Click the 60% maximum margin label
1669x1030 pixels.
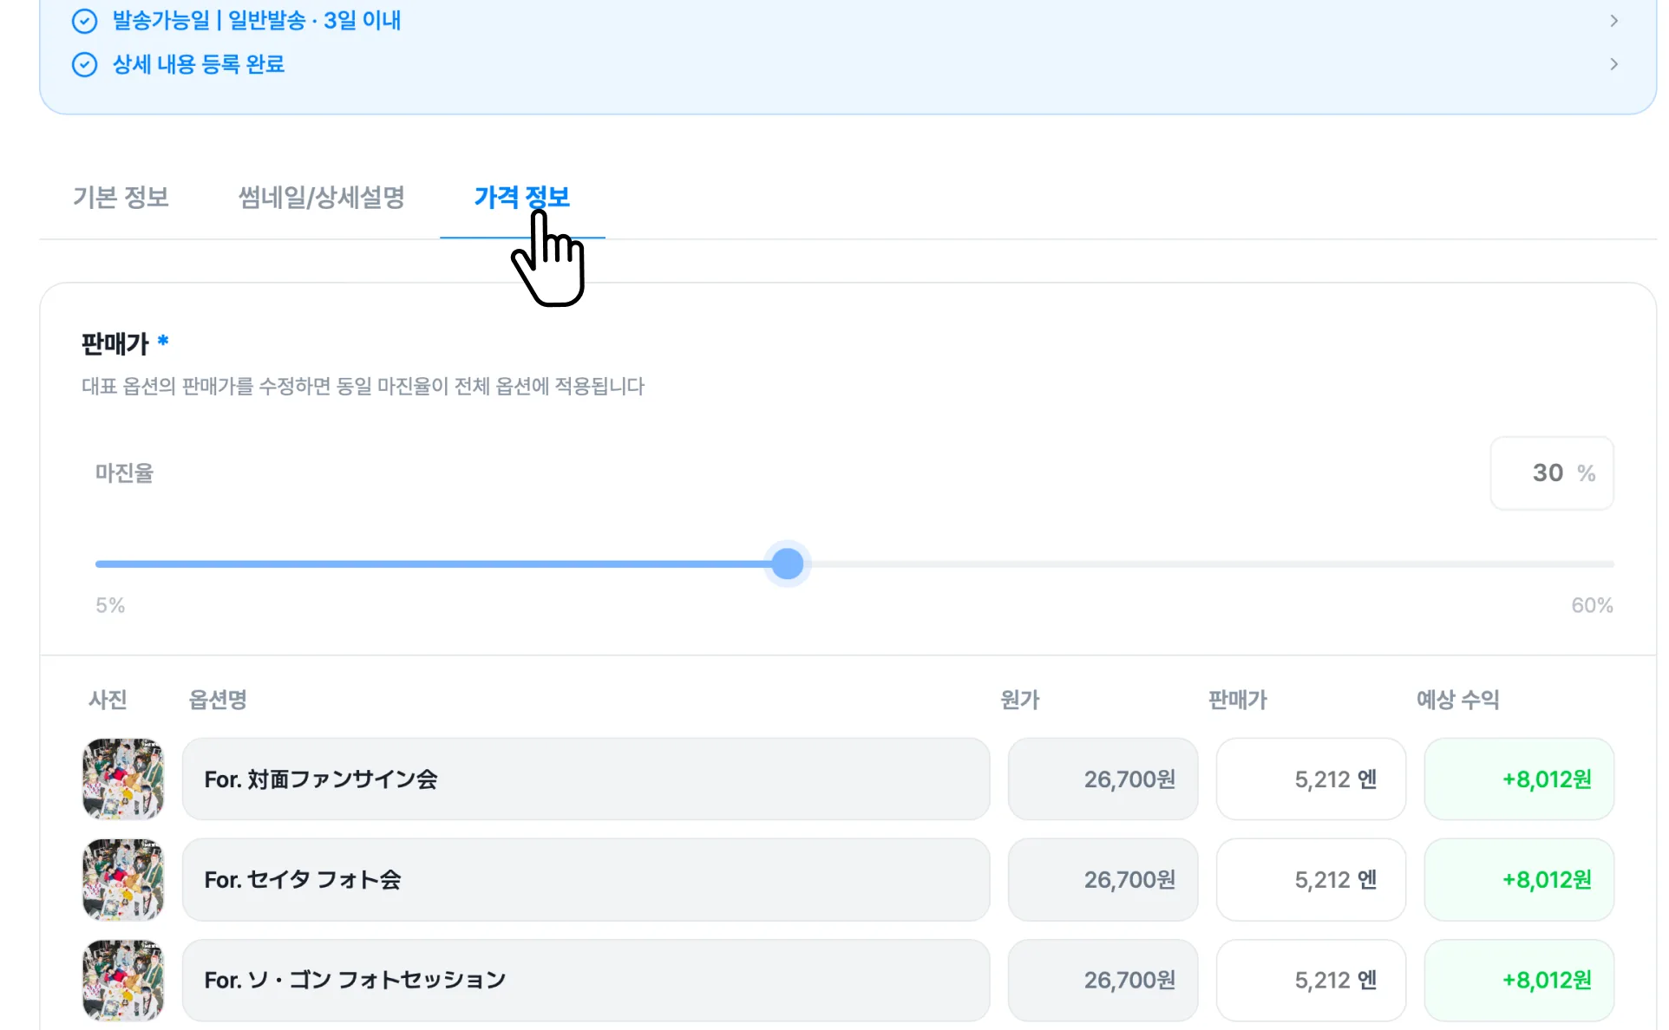pos(1592,605)
